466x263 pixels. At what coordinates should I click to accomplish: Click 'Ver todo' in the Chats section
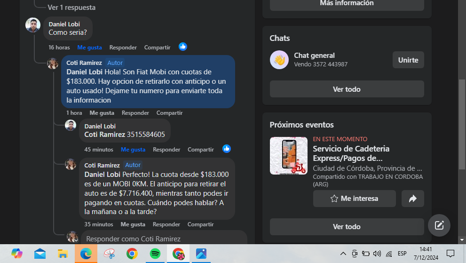pyautogui.click(x=347, y=89)
